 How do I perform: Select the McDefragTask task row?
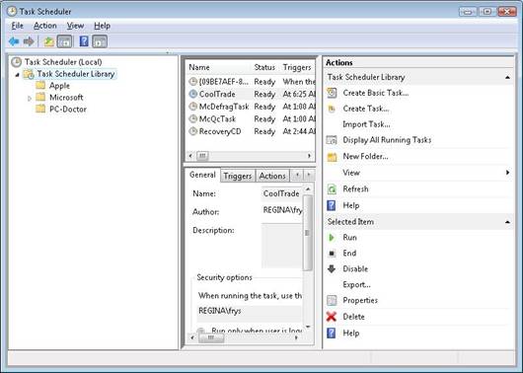[x=251, y=107]
